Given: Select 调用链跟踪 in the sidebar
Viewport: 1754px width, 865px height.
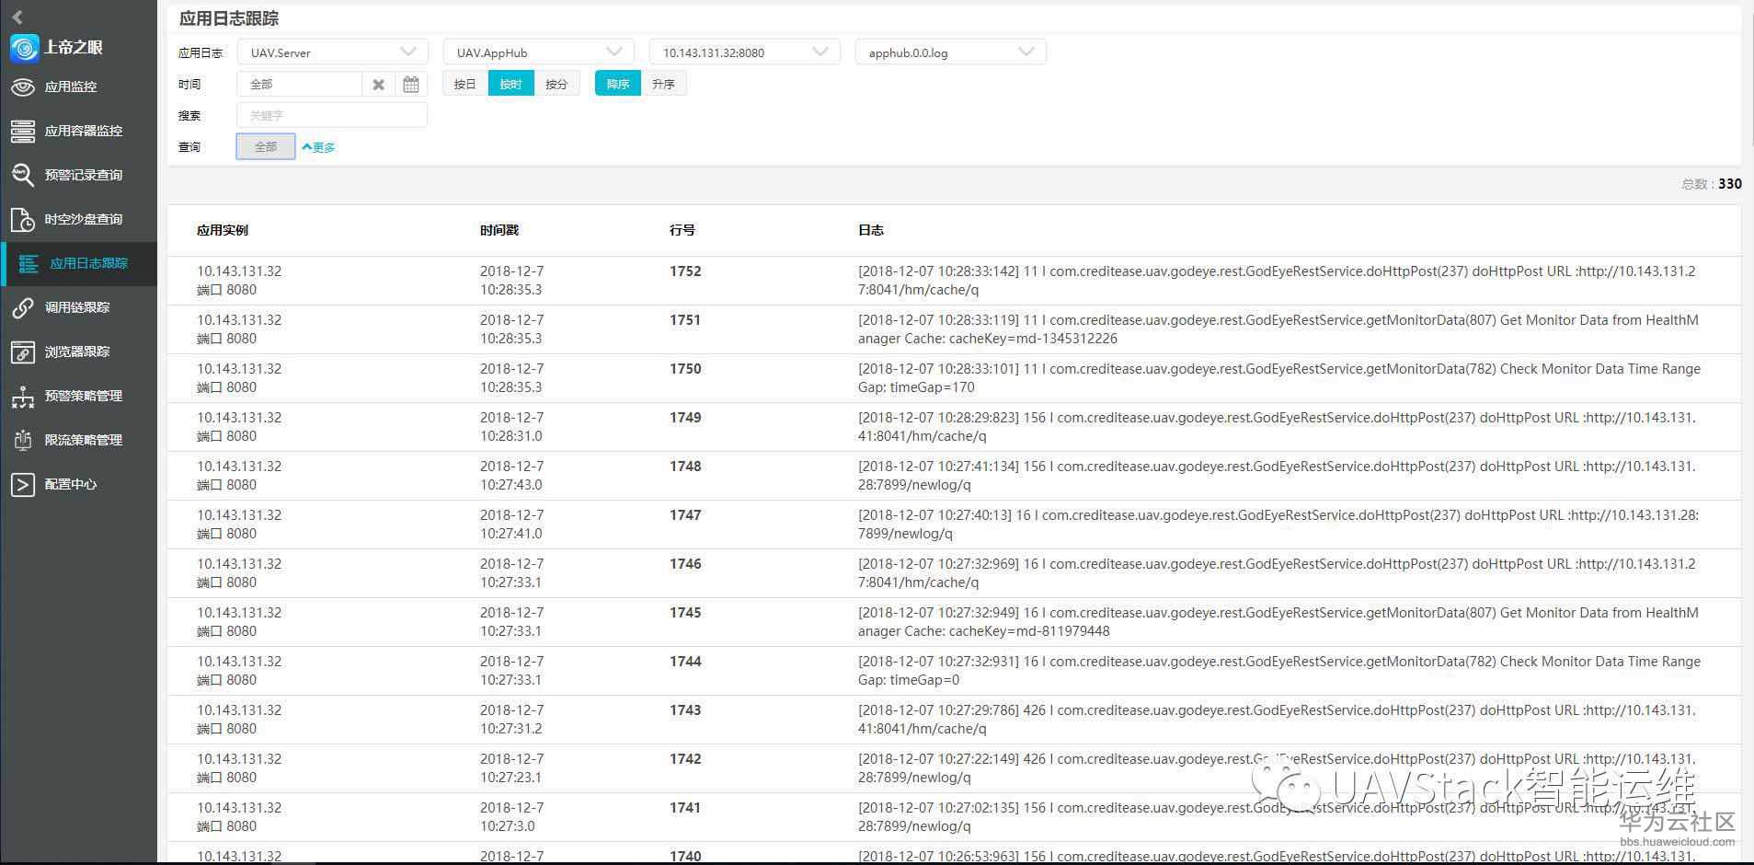Looking at the screenshot, I should tap(77, 307).
